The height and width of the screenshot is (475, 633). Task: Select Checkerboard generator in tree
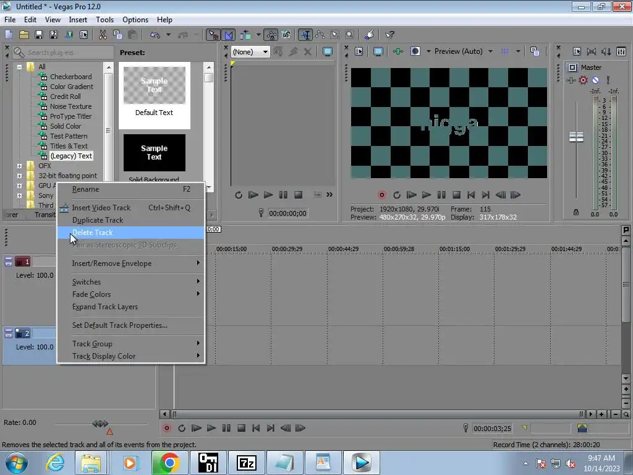click(70, 77)
